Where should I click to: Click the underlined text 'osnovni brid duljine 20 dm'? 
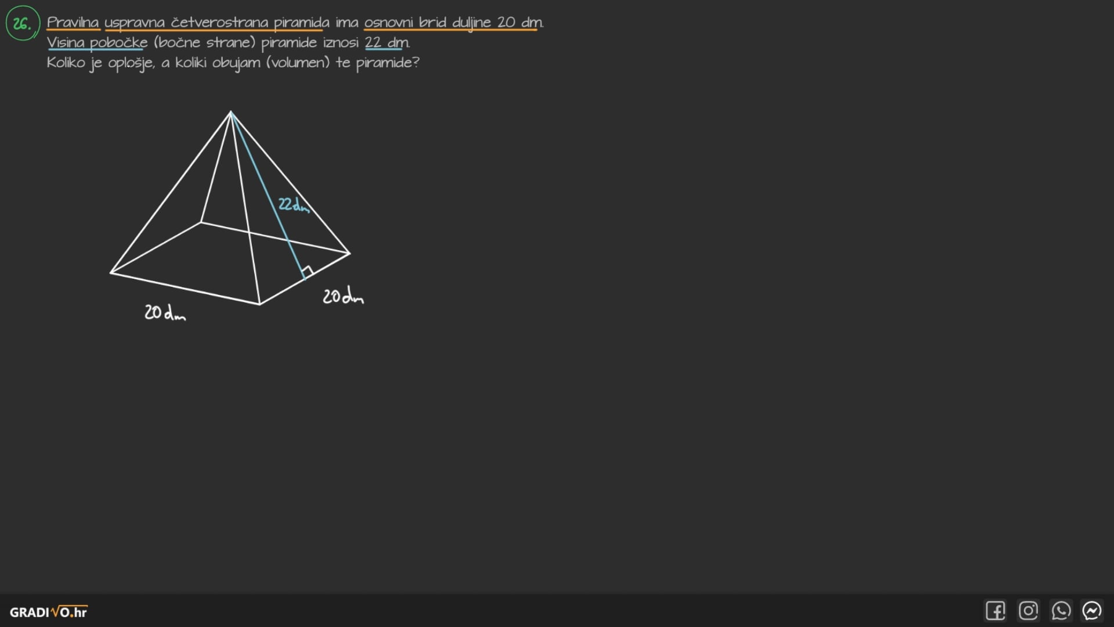click(453, 22)
